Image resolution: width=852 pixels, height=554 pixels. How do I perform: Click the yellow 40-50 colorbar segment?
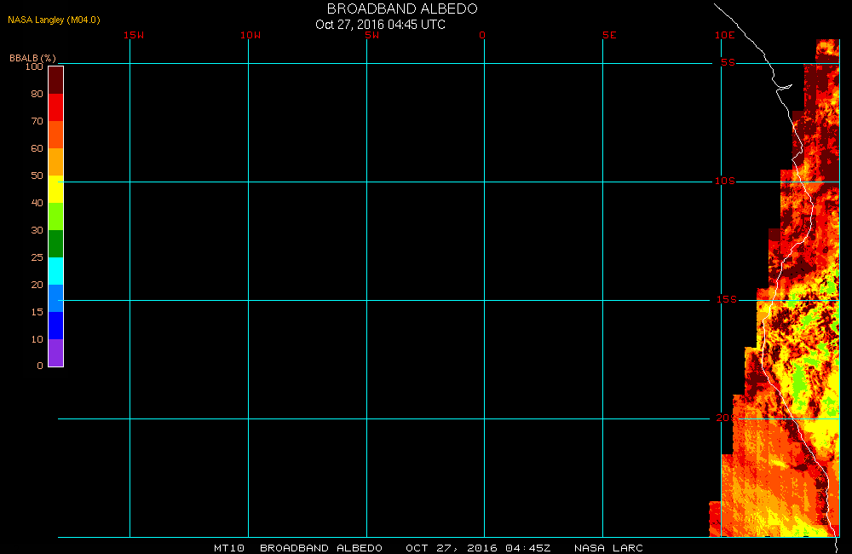56,189
